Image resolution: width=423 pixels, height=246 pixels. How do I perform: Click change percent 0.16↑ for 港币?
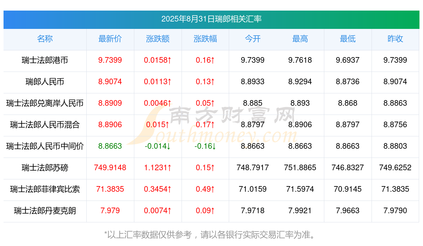[x=205, y=60]
